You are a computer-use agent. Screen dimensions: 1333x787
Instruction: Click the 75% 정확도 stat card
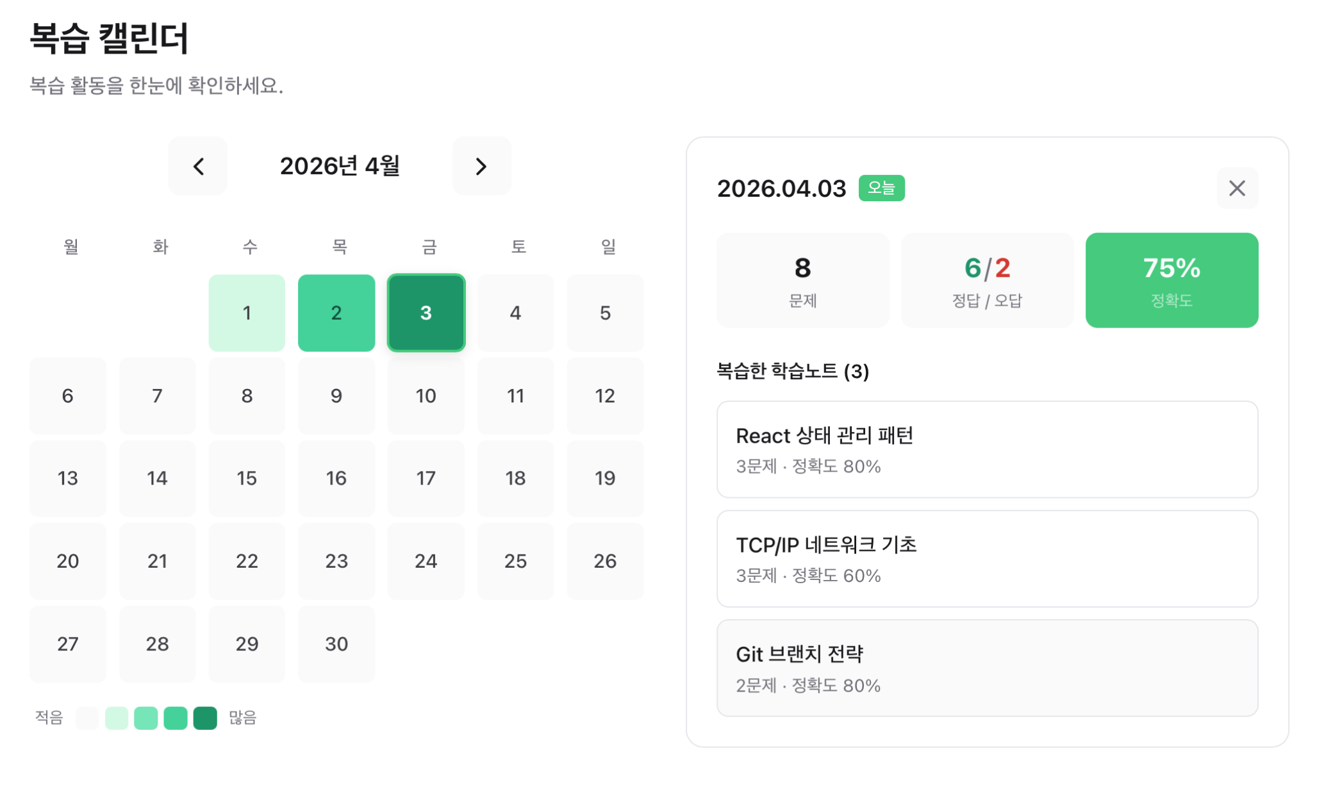(x=1171, y=280)
